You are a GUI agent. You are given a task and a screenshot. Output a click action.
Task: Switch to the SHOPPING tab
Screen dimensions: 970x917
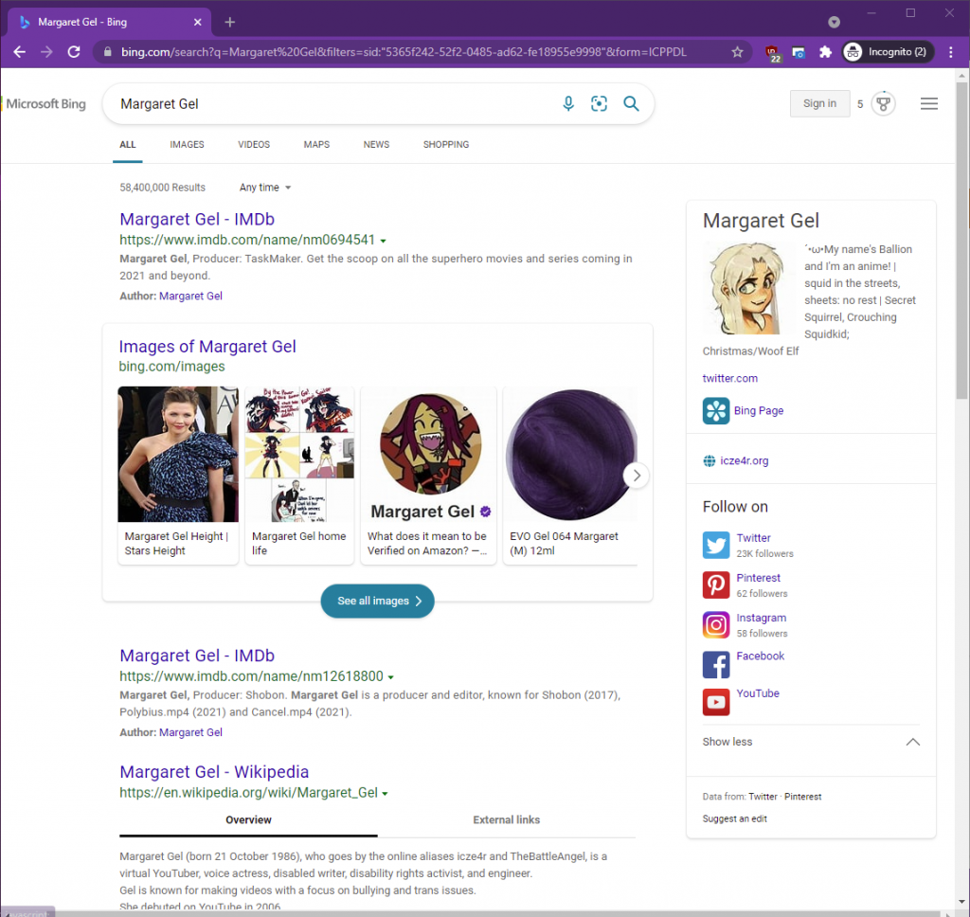coord(446,144)
